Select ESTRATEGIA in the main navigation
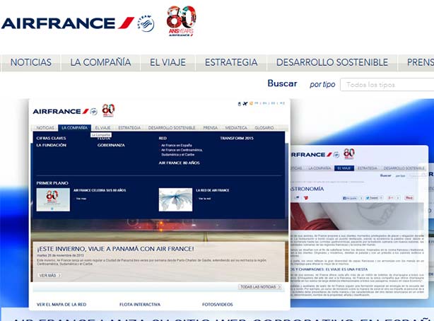This screenshot has width=434, height=321. point(231,62)
